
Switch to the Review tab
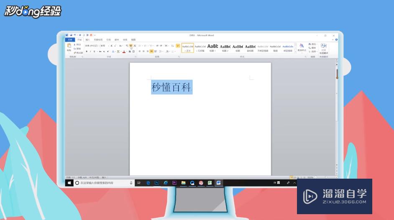click(125, 40)
